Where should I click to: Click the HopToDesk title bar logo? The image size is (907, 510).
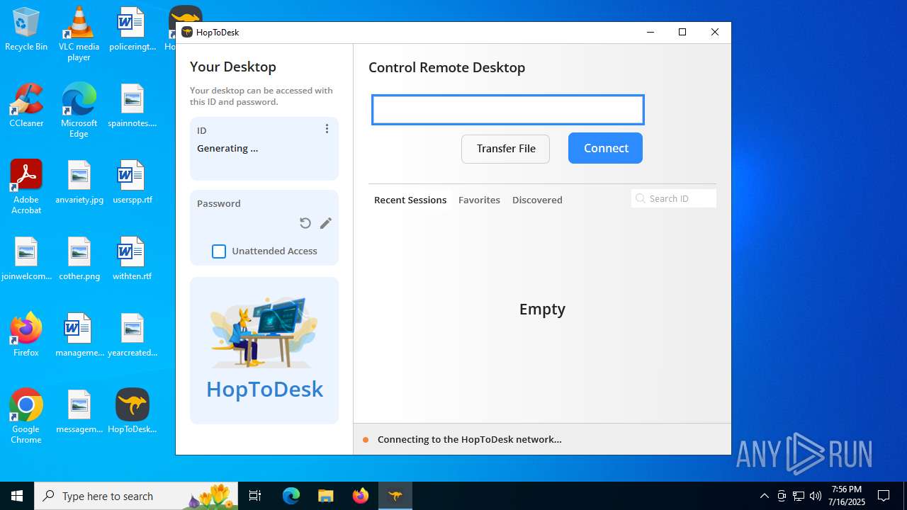point(187,32)
